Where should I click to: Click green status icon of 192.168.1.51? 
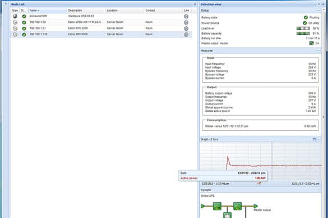[x=24, y=29]
